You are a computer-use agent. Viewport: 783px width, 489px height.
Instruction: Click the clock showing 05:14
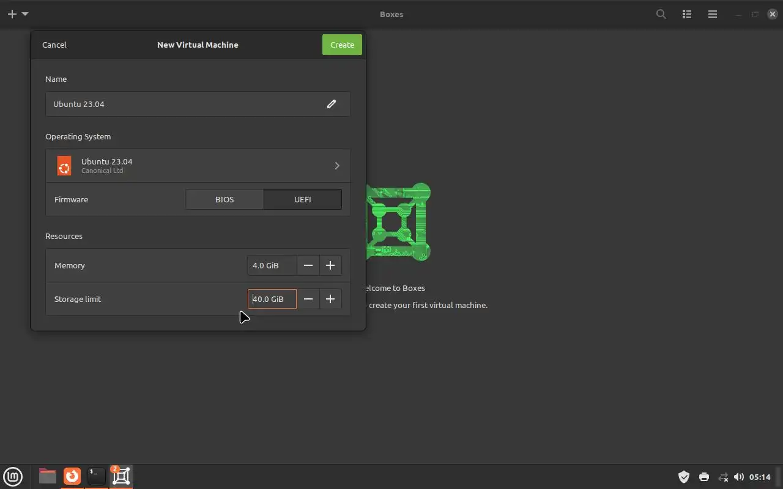tap(760, 477)
